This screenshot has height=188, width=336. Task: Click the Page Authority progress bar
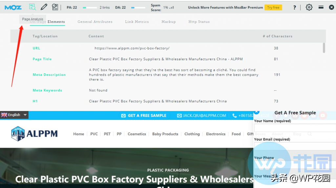point(90,8)
